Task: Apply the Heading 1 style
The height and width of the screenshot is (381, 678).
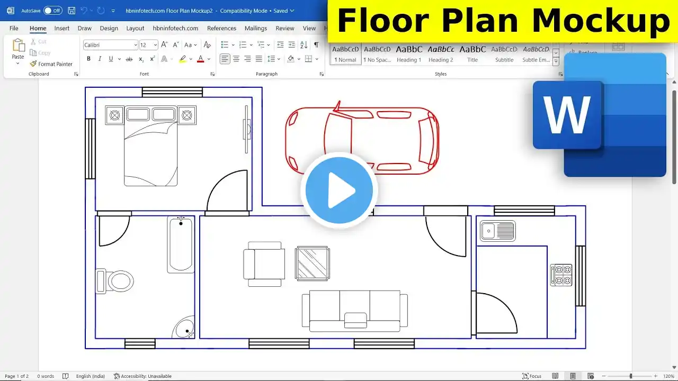Action: click(409, 54)
